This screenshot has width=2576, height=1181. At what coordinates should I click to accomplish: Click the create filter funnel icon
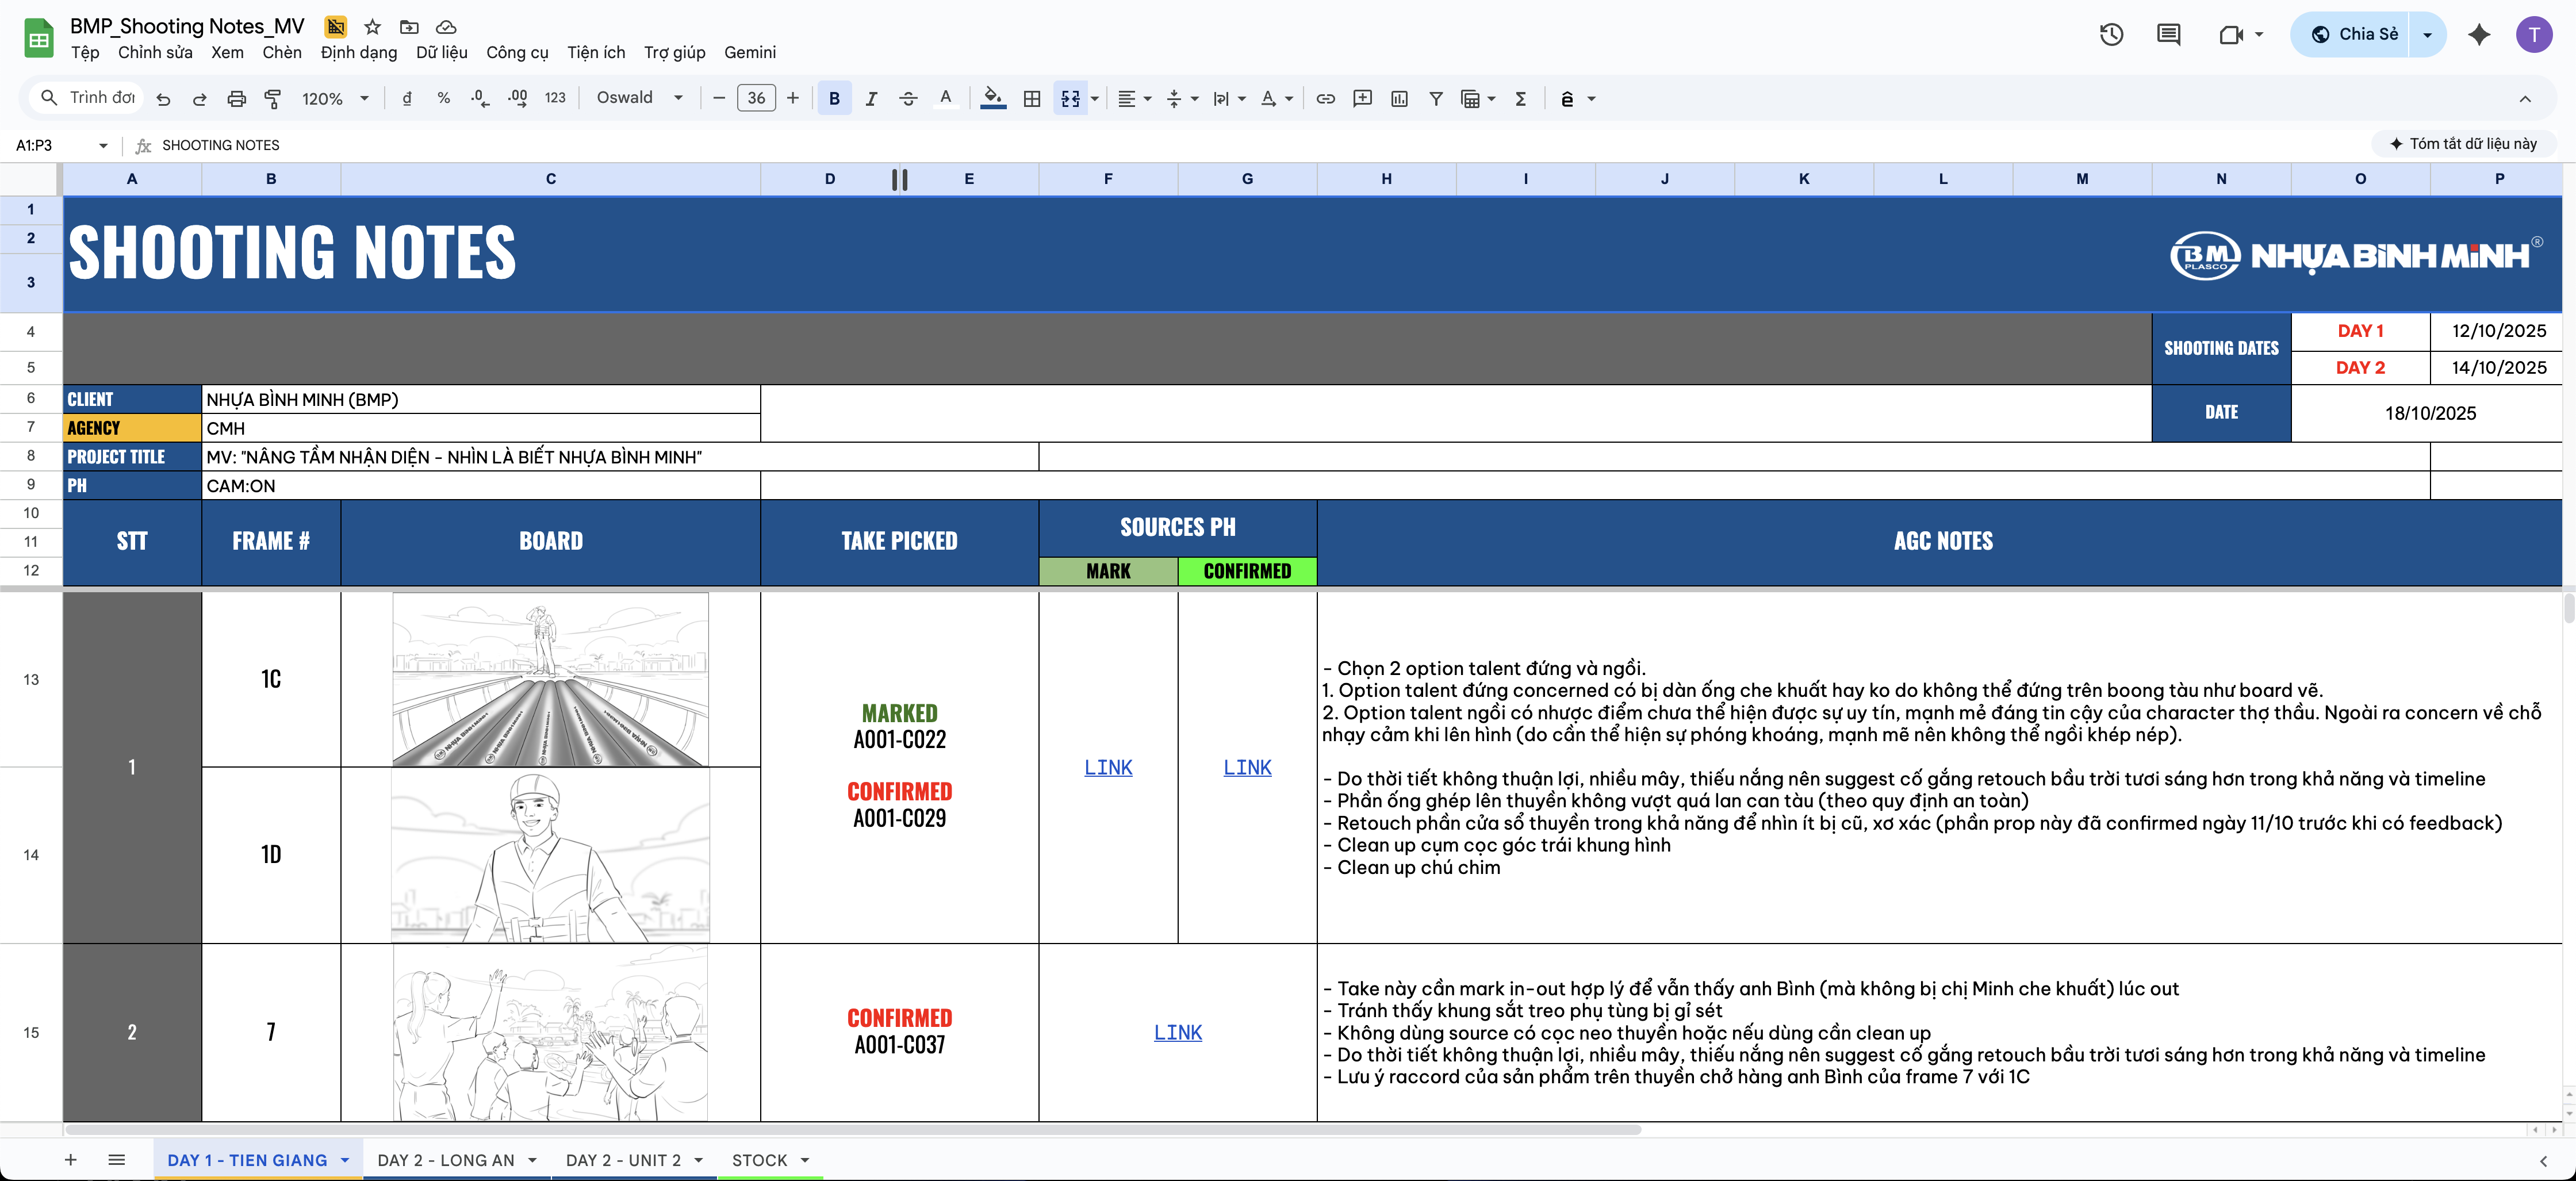pos(1435,98)
